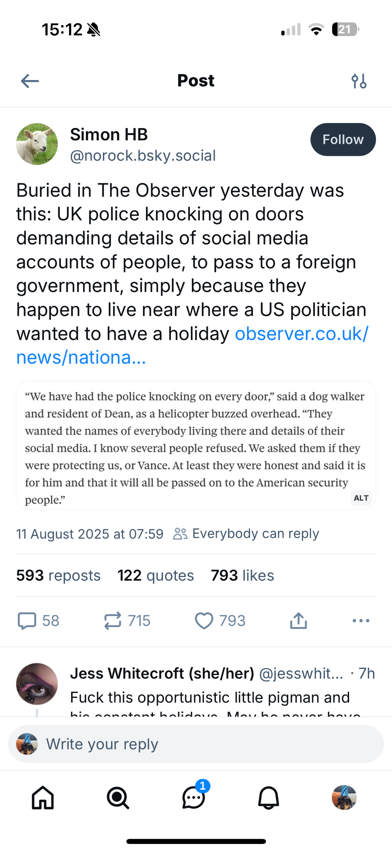Open Jess Whitecroft's profile avatar
The height and width of the screenshot is (852, 392).
37,684
